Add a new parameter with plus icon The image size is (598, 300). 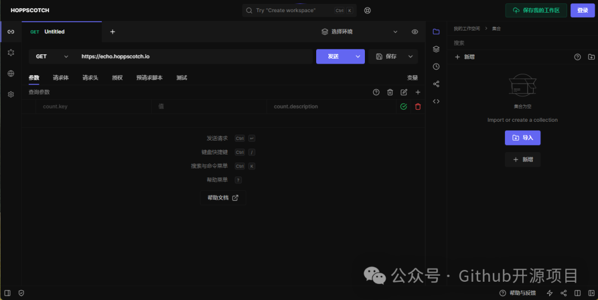[418, 92]
